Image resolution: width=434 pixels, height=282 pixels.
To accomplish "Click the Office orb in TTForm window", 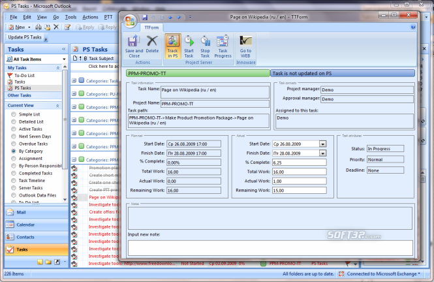I will (x=130, y=21).
